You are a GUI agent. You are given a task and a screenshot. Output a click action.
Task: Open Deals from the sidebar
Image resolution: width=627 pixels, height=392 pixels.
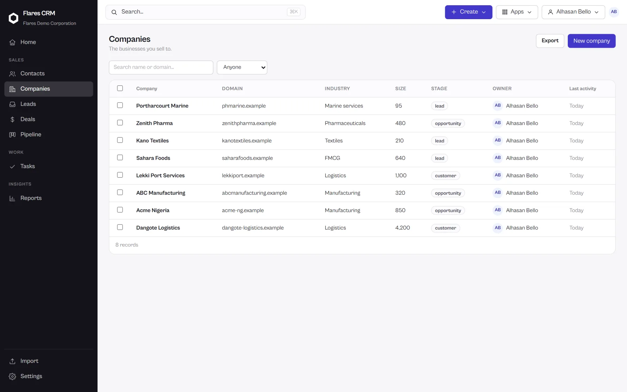(x=49, y=119)
